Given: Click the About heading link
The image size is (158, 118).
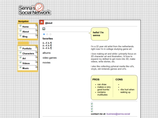Looking at the screenshot, I should coord(49,23).
